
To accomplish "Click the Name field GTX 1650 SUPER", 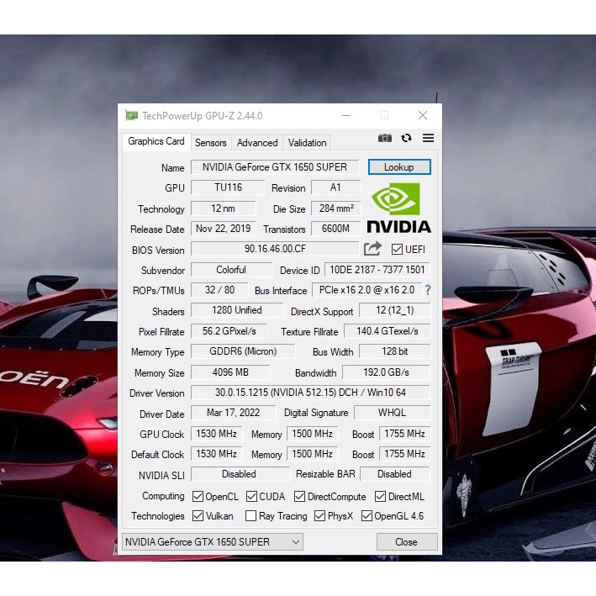I will [x=275, y=167].
